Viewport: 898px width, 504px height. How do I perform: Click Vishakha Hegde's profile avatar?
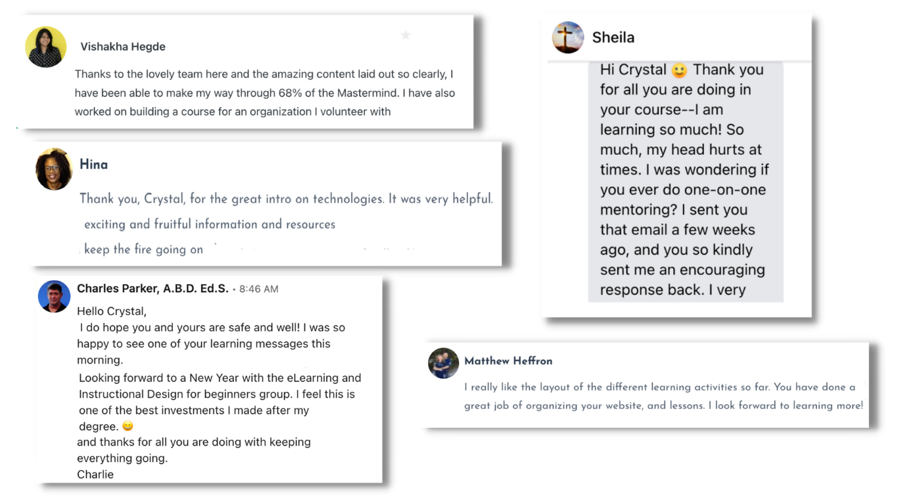pyautogui.click(x=45, y=47)
